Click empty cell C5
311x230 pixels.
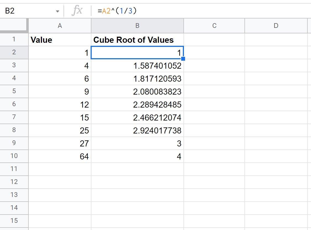[x=214, y=92]
